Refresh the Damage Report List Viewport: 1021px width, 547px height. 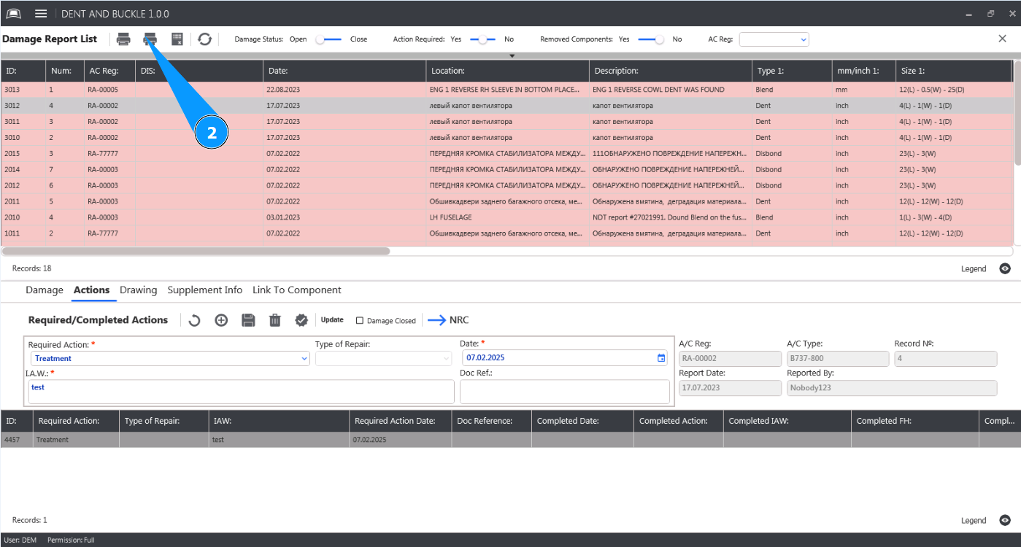point(205,39)
